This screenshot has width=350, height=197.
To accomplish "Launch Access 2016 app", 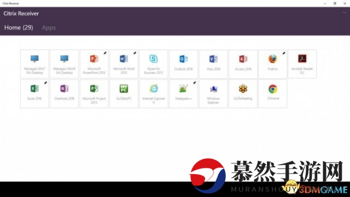I will click(x=243, y=64).
